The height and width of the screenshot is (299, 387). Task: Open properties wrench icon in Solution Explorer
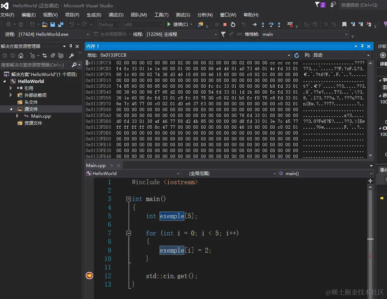point(71,56)
